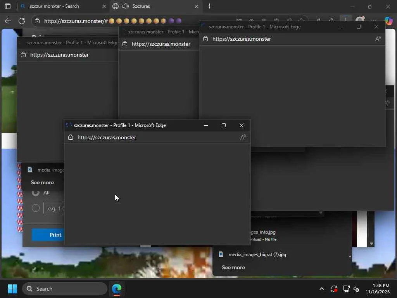Close the top-right popup window
The image size is (397, 298).
(376, 27)
